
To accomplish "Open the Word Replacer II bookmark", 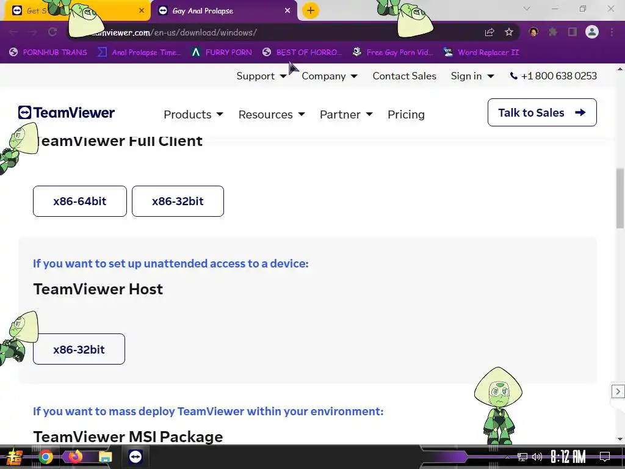I will point(482,53).
